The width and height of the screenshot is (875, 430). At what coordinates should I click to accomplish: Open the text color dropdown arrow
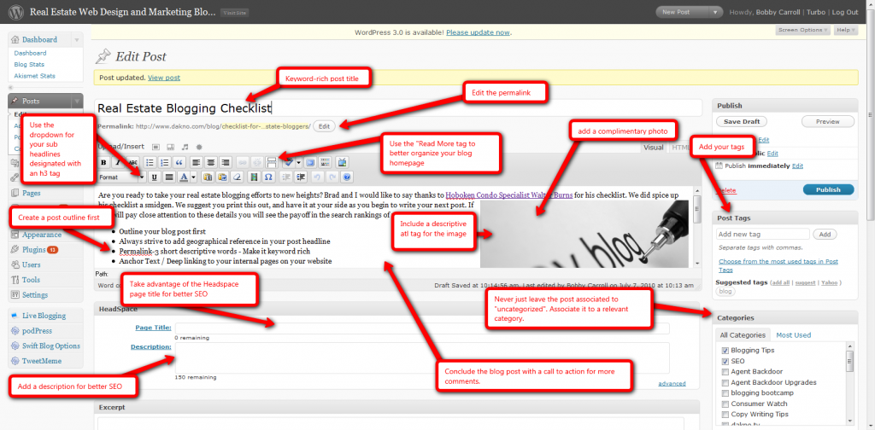coord(193,177)
